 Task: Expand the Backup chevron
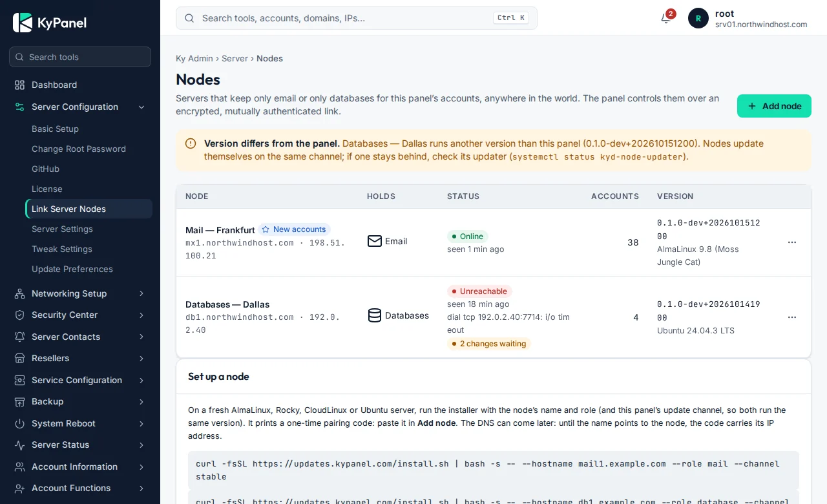(141, 402)
